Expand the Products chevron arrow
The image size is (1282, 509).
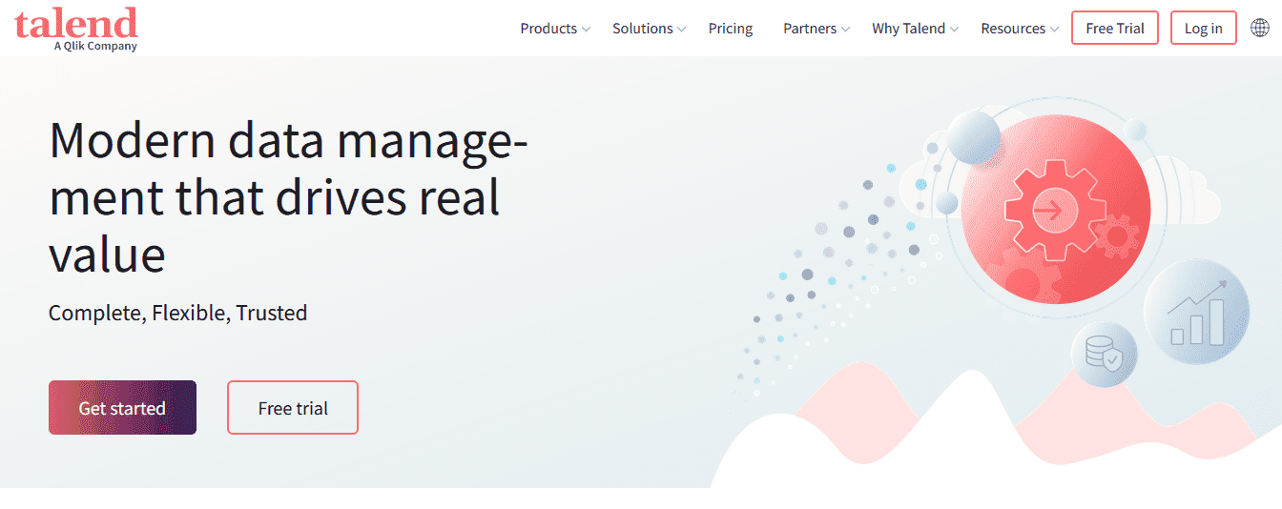[587, 30]
